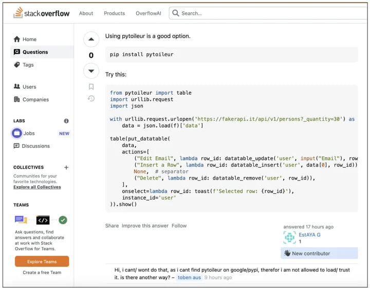The width and height of the screenshot is (370, 288).
Task: Click the fakerapi.it URL in the code
Action: click(x=269, y=119)
